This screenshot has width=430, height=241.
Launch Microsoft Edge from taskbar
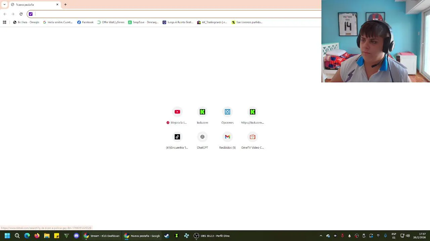pyautogui.click(x=27, y=236)
